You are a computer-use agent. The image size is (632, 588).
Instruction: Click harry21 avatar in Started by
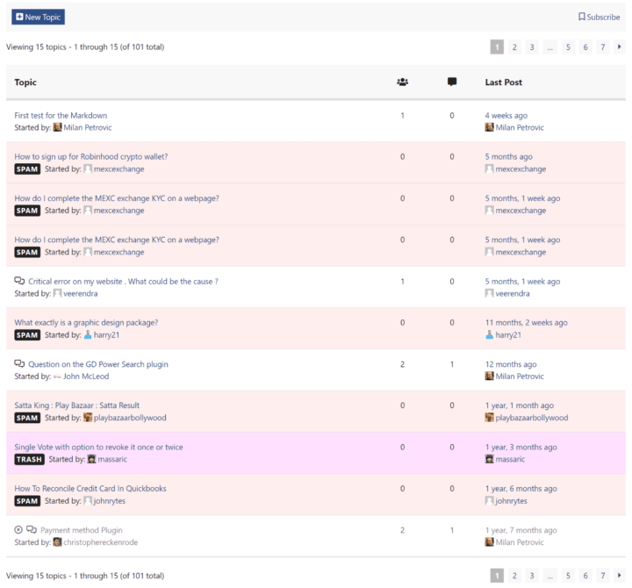coord(88,335)
